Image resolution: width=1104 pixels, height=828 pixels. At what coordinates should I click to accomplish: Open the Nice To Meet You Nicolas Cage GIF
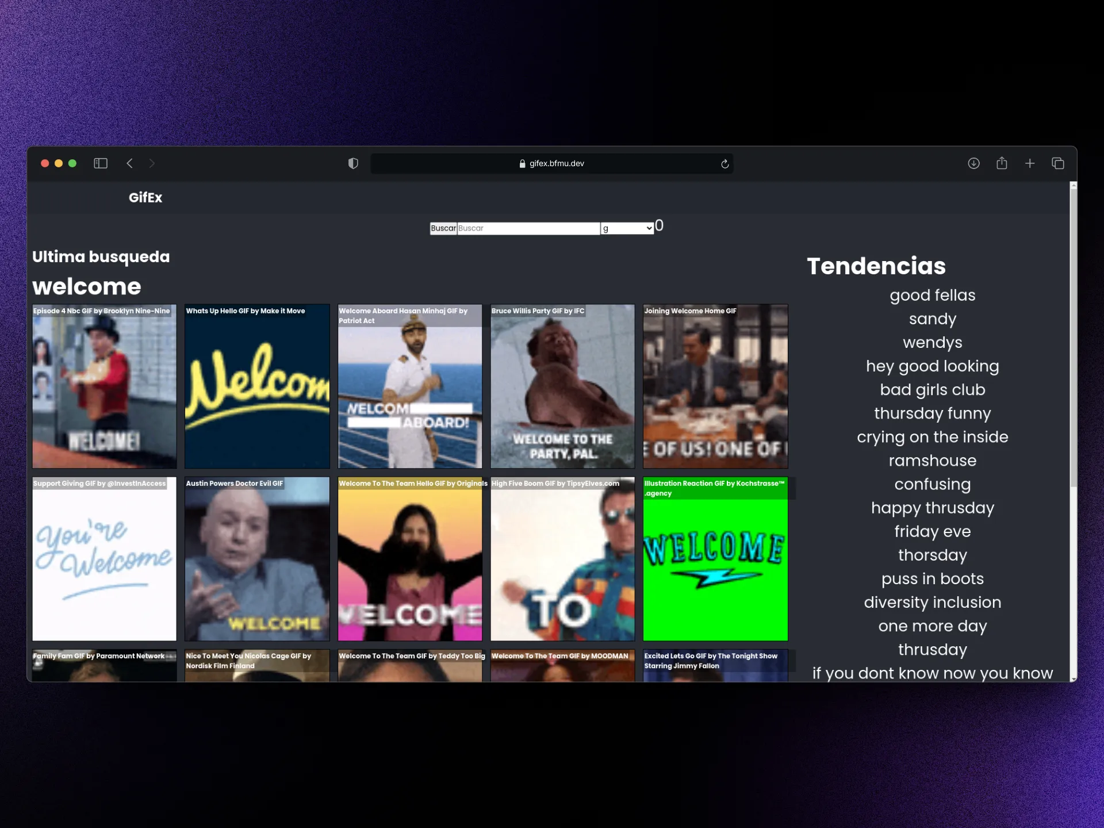(257, 666)
